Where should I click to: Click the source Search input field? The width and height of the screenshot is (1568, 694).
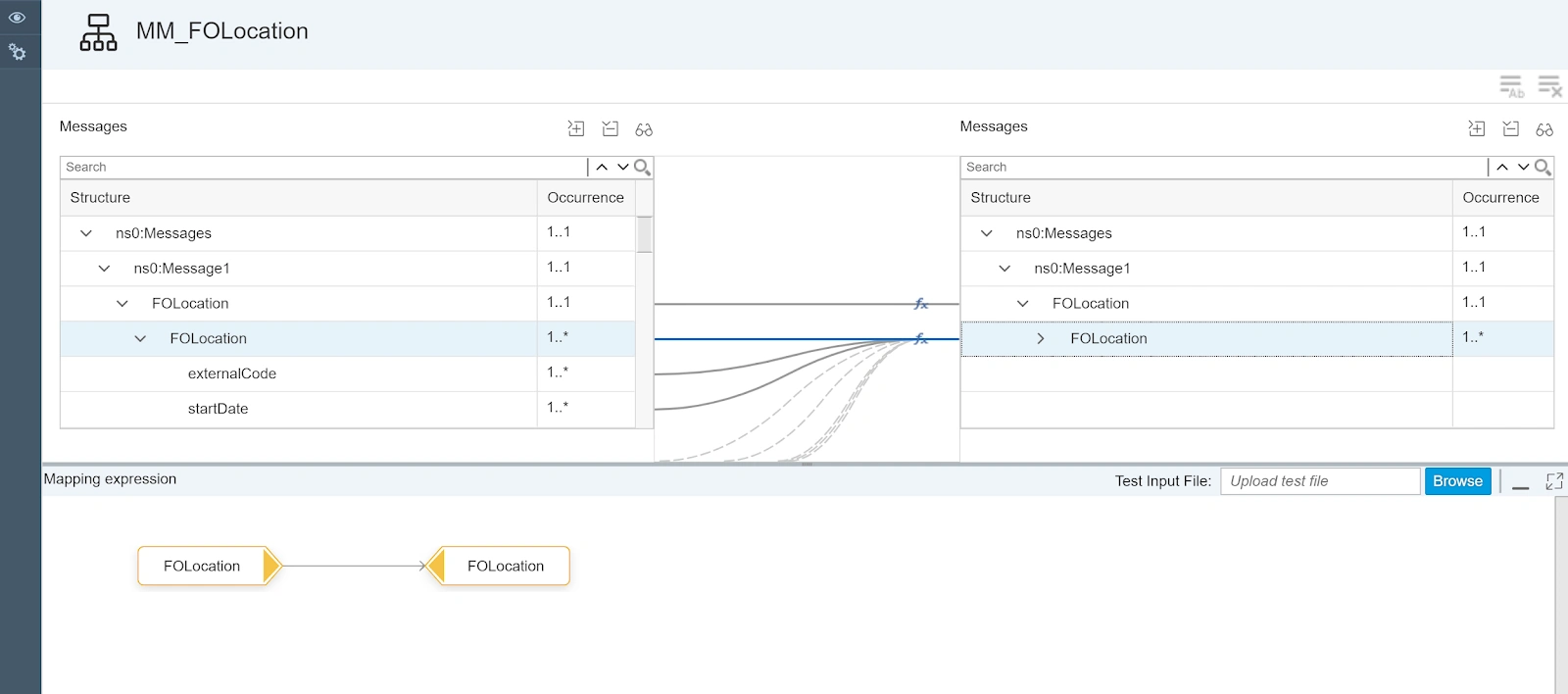[x=323, y=168]
